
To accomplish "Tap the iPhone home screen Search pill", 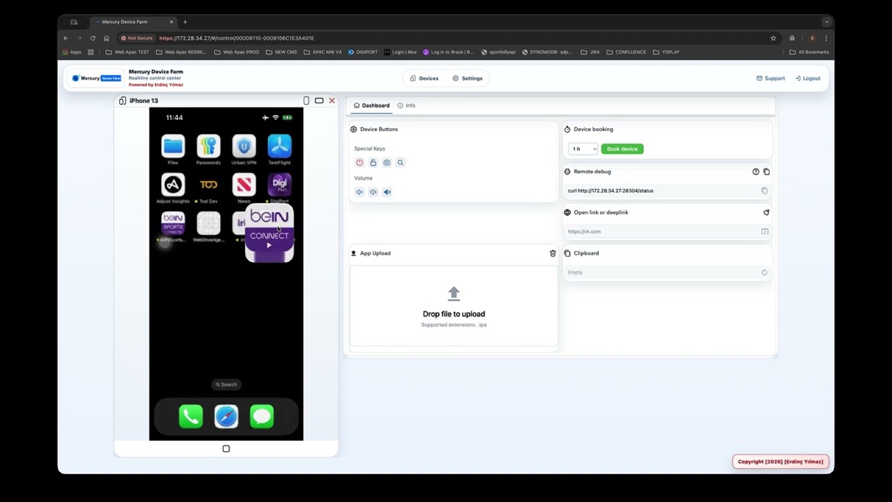I will [226, 384].
